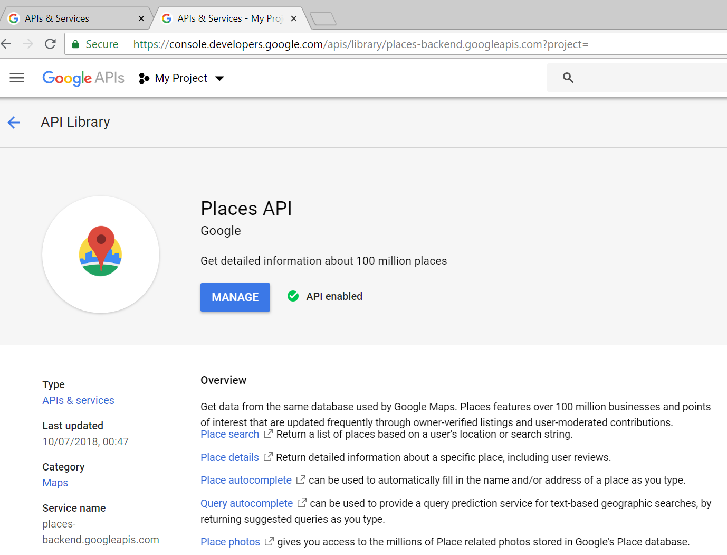Click the Service name label

74,508
